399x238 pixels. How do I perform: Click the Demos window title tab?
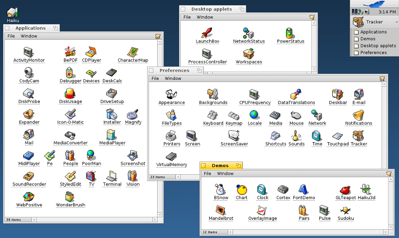tap(220, 166)
